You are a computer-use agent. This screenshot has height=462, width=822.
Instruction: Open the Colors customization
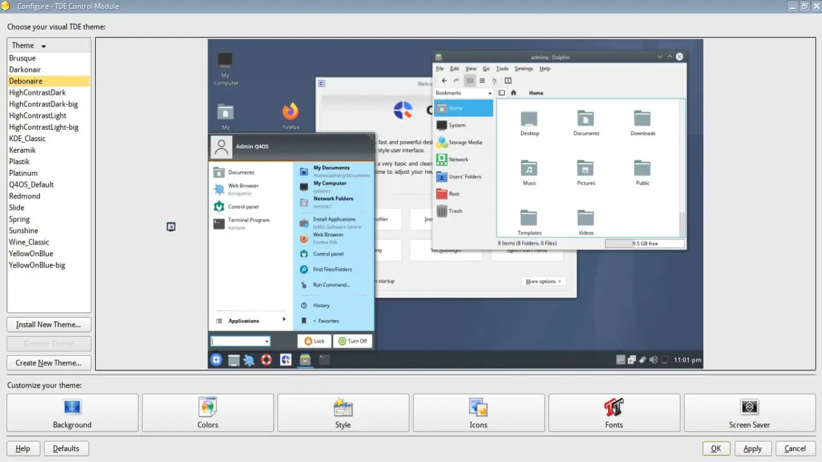coord(208,413)
